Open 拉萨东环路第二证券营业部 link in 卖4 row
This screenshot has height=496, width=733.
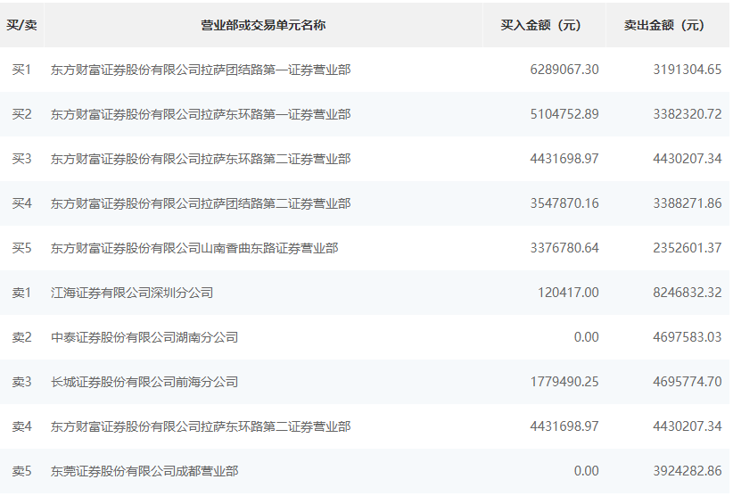(201, 426)
